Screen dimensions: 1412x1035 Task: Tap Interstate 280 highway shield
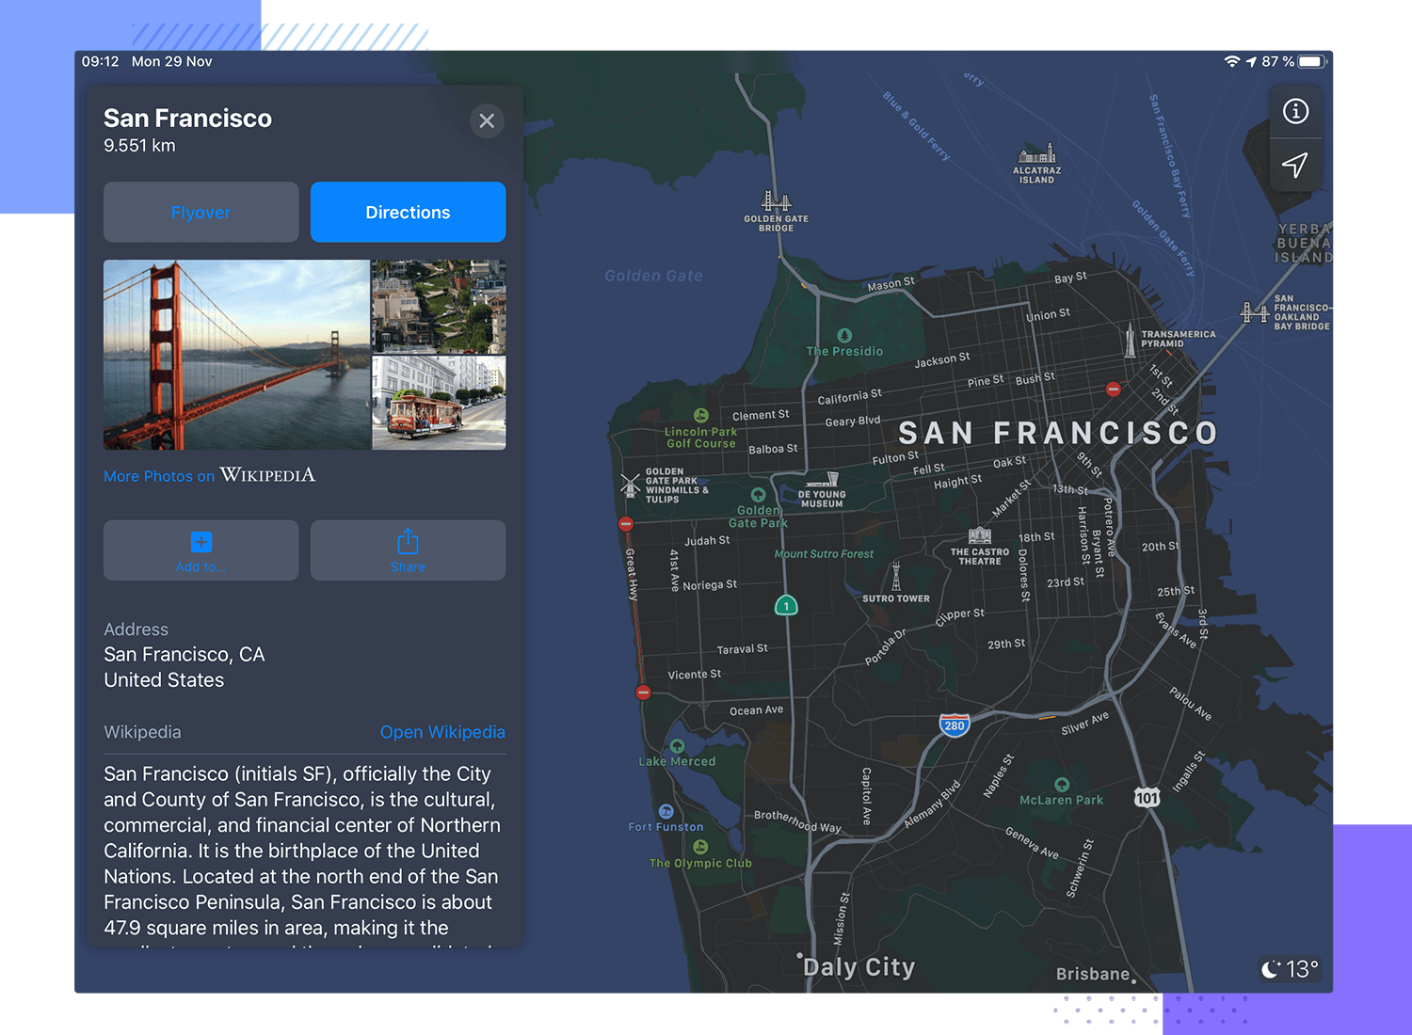[955, 724]
